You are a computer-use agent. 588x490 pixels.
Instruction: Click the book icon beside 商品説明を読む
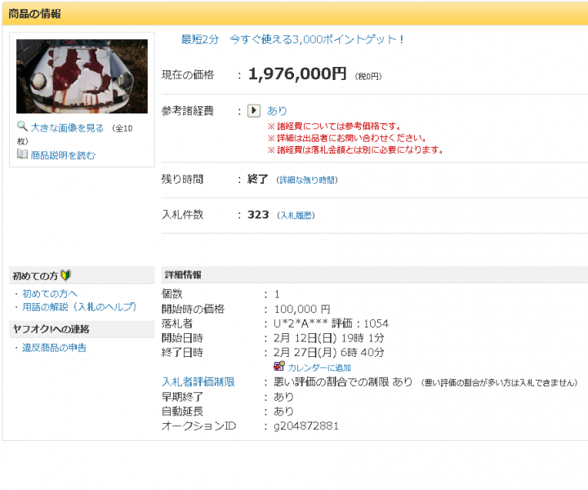pos(22,154)
